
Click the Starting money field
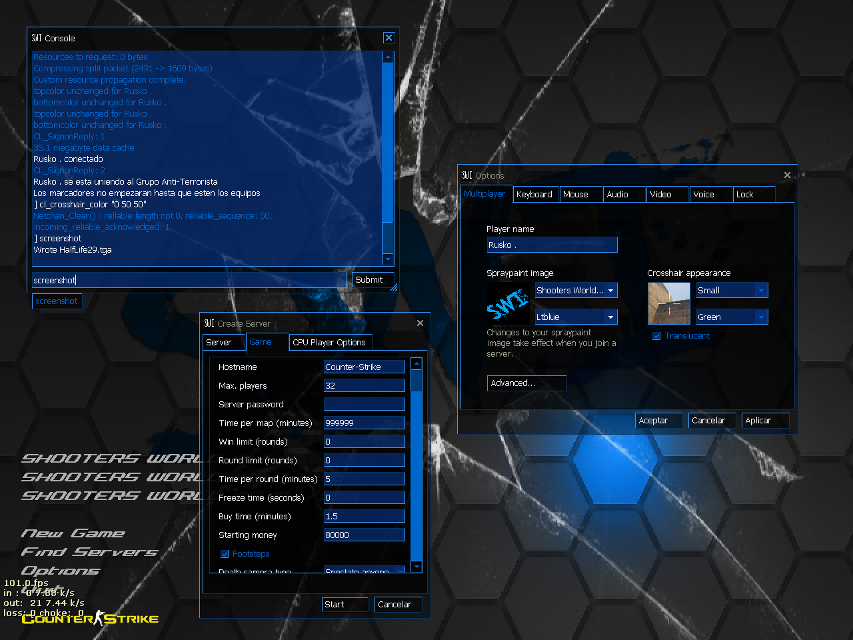365,535
